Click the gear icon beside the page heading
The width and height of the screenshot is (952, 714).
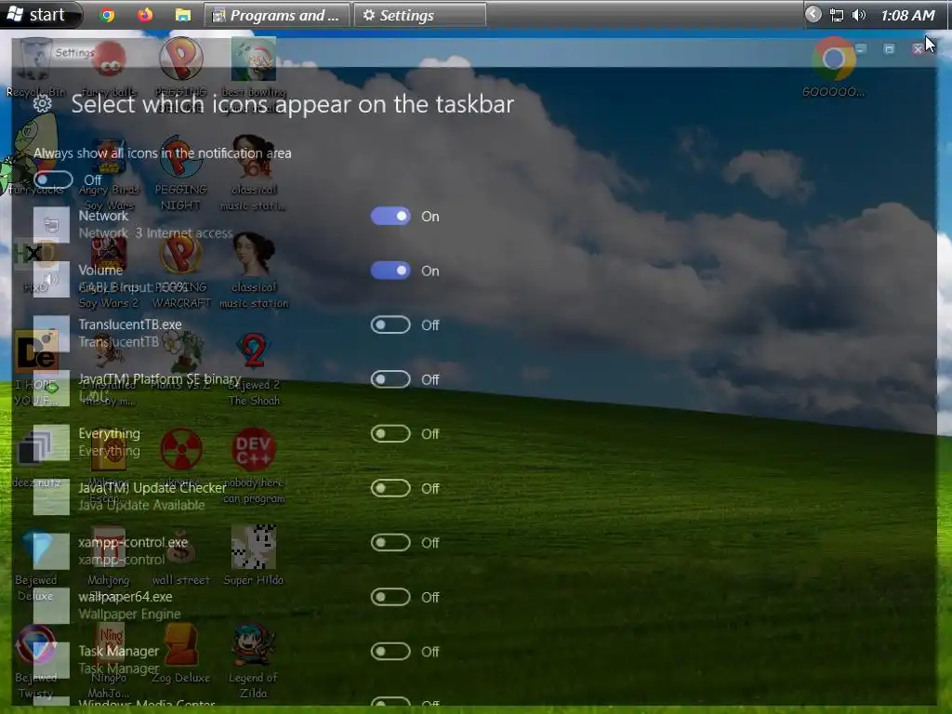pyautogui.click(x=43, y=103)
